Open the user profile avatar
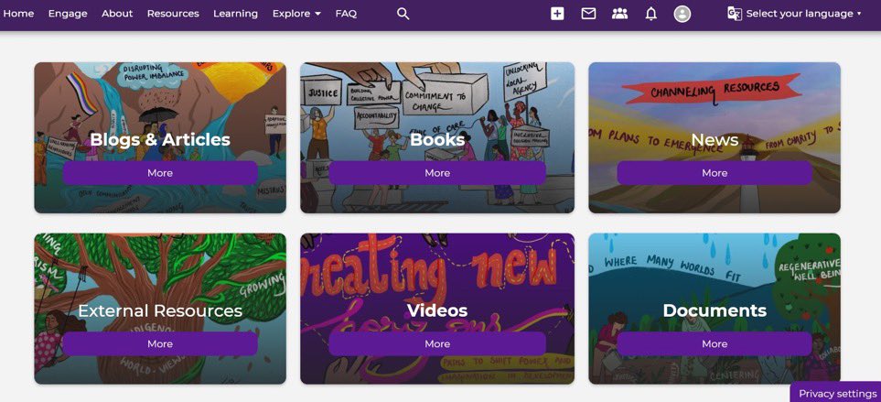 tap(682, 14)
